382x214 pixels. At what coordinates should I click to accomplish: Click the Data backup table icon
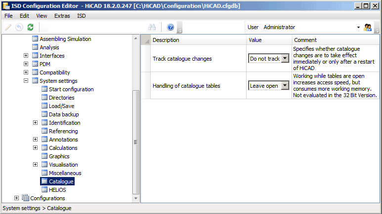(x=44, y=114)
